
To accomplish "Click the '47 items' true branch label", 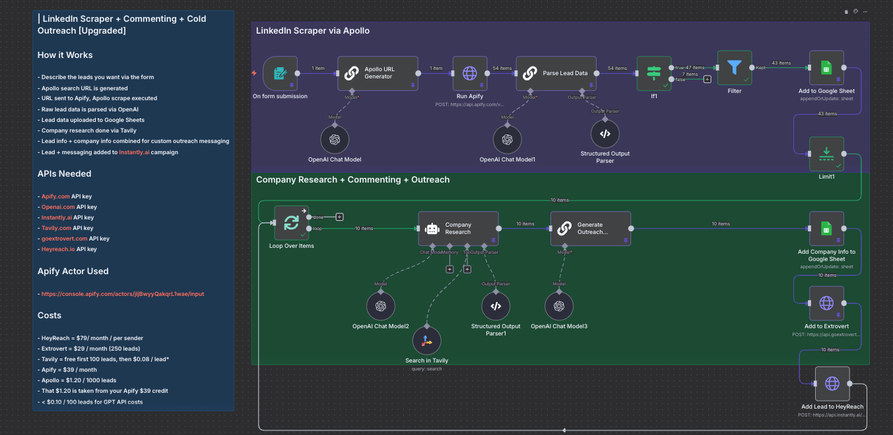I will tap(695, 68).
